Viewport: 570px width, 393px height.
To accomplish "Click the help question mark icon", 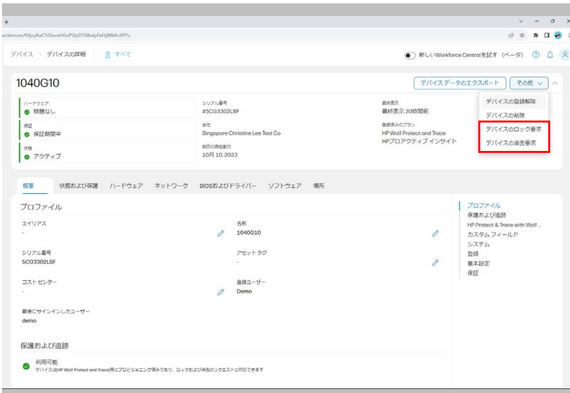I will pyautogui.click(x=535, y=55).
